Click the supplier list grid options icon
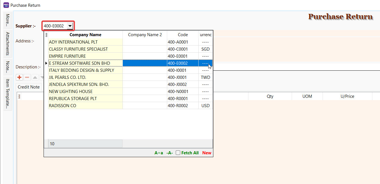This screenshot has height=184, width=380. [x=46, y=35]
